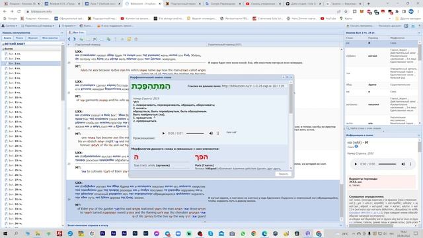Click the Hebrew root word הפך

pyautogui.click(x=201, y=157)
